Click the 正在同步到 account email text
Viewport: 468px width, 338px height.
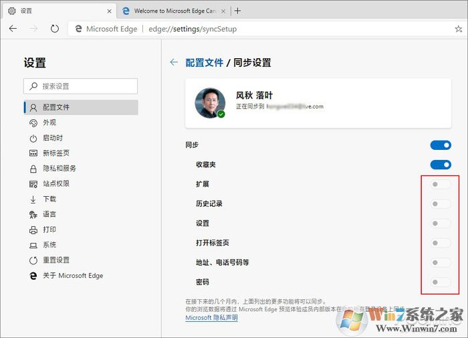pos(279,106)
